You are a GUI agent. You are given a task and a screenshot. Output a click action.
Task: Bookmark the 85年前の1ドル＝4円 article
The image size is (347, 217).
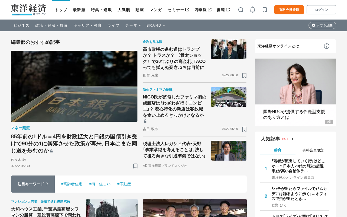135,166
